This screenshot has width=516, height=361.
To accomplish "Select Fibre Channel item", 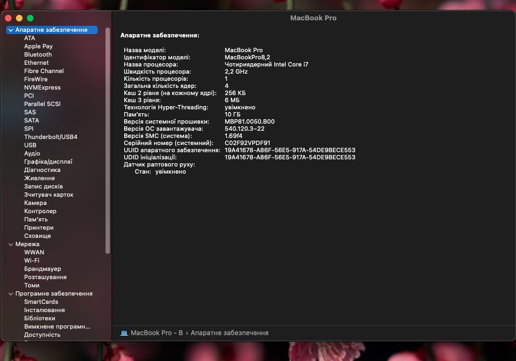I will click(x=44, y=71).
